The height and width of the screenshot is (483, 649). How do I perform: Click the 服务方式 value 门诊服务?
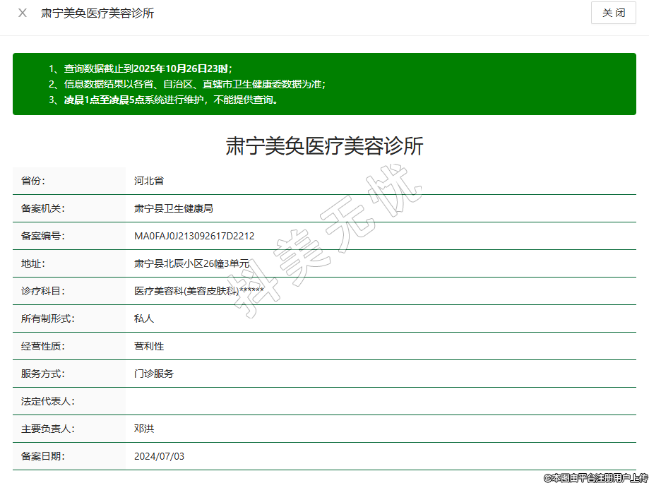click(x=154, y=374)
